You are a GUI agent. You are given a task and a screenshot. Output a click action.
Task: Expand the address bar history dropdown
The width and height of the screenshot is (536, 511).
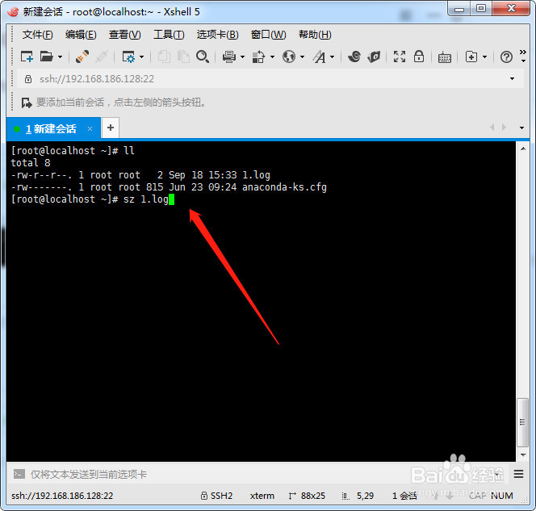tap(512, 79)
